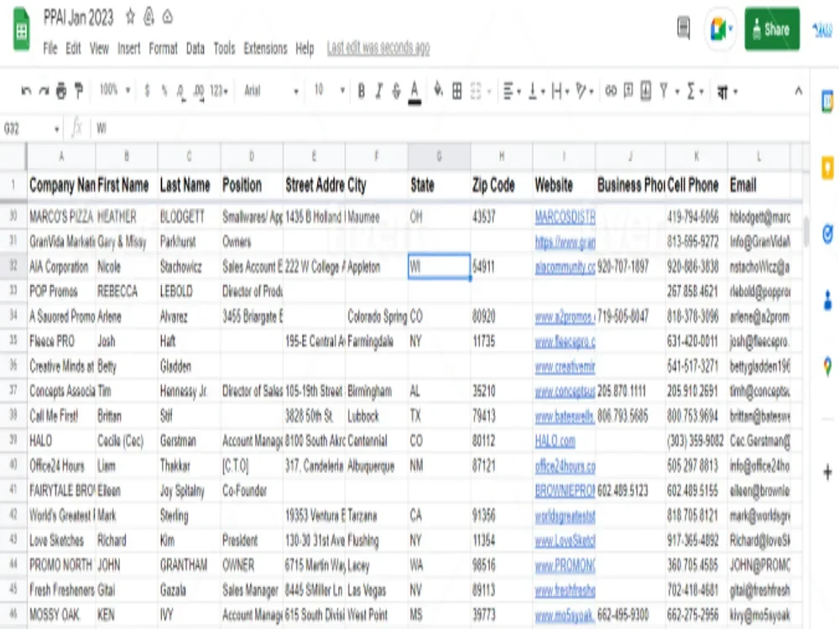The width and height of the screenshot is (839, 629).
Task: Toggle bold formatting
Action: 361,91
